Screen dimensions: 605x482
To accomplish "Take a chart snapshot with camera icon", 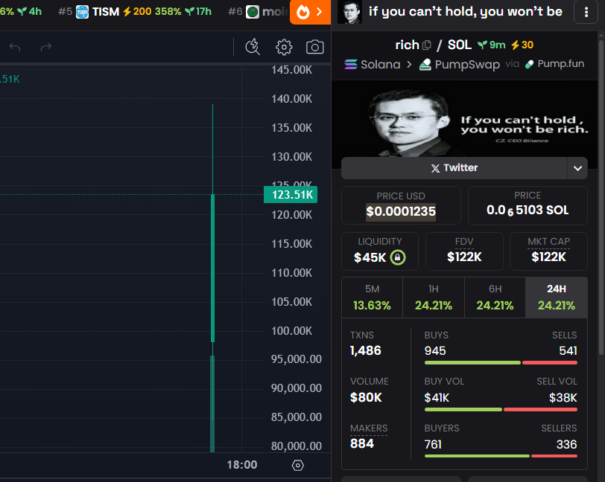I will pos(315,47).
